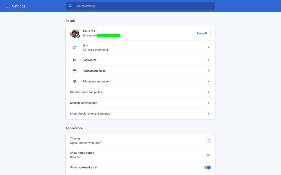281x175 pixels.
Task: Click the Payment methods card icon
Action: [x=74, y=71]
